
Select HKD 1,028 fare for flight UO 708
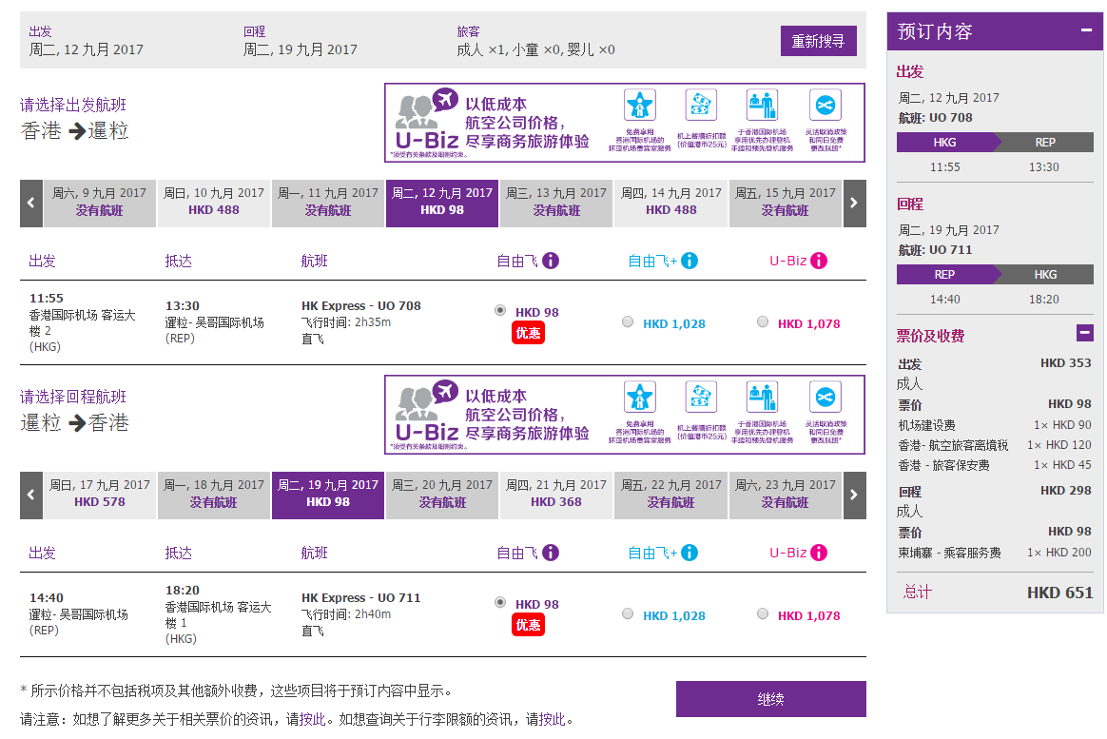(x=628, y=321)
